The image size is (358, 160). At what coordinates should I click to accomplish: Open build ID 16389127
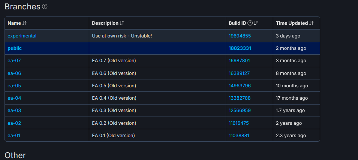pyautogui.click(x=239, y=73)
